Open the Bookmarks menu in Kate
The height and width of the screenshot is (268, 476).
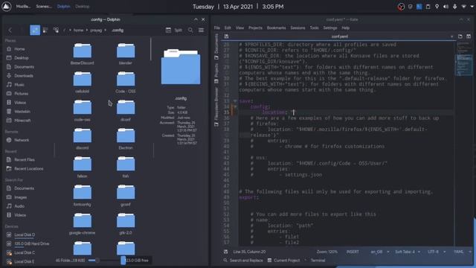pyautogui.click(x=276, y=28)
